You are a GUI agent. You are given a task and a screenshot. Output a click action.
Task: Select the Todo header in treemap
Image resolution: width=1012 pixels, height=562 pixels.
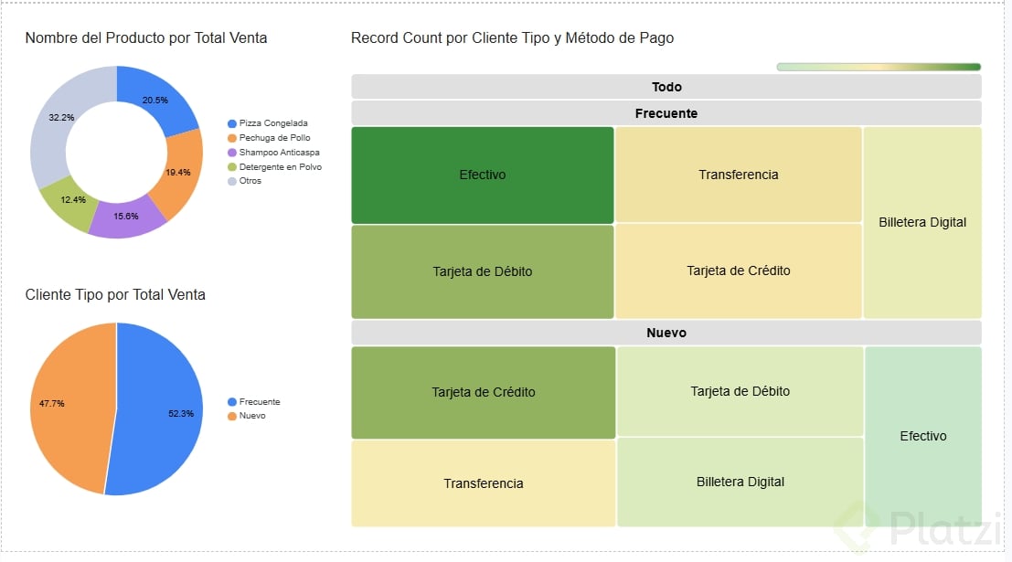pyautogui.click(x=666, y=87)
